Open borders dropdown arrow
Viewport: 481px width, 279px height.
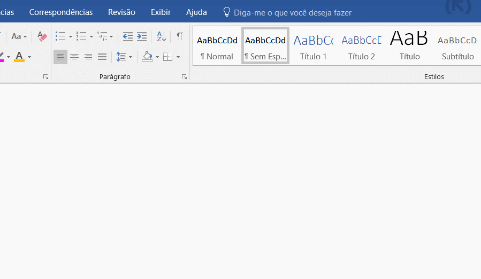pyautogui.click(x=178, y=57)
